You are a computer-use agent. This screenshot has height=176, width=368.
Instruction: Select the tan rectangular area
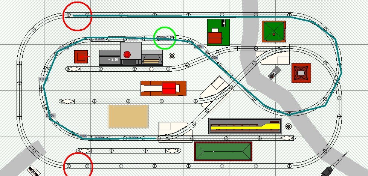pyautogui.click(x=128, y=116)
